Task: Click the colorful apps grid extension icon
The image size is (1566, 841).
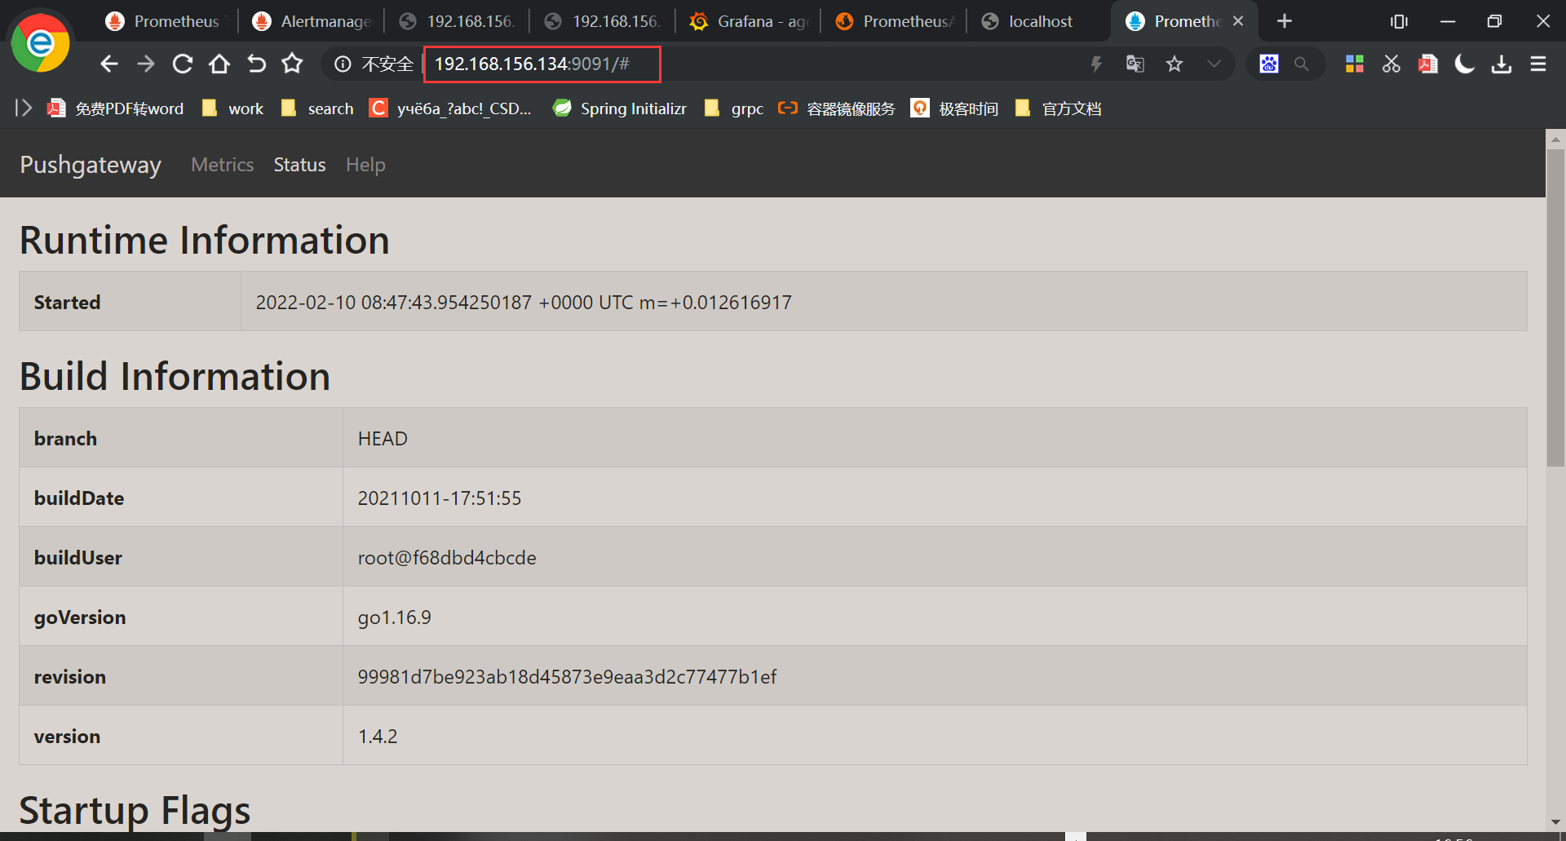Action: (1354, 64)
